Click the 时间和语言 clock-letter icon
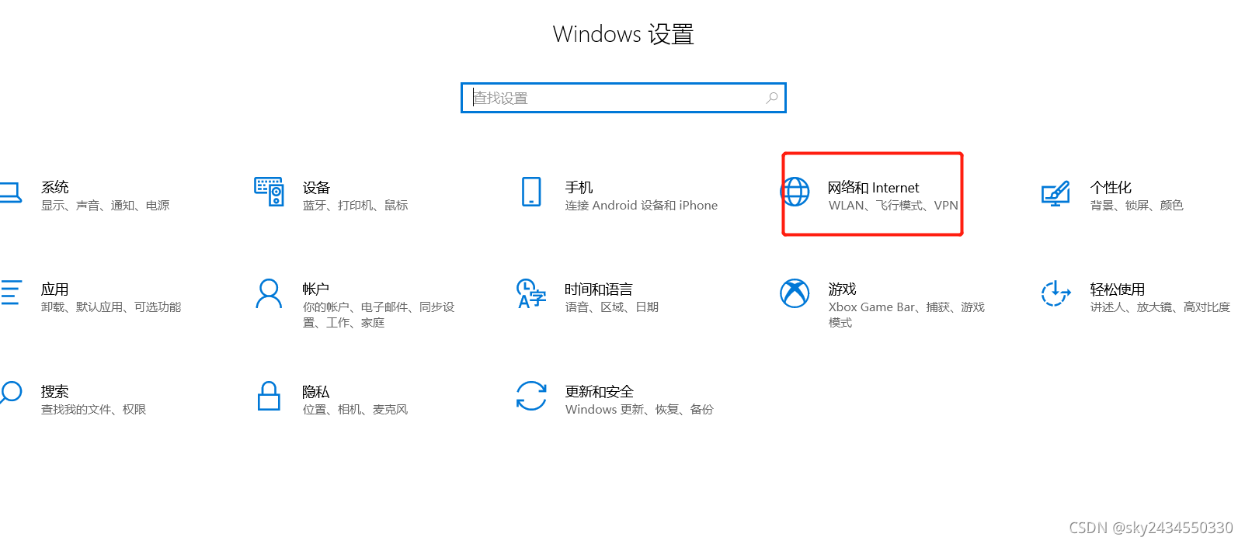 click(x=531, y=293)
